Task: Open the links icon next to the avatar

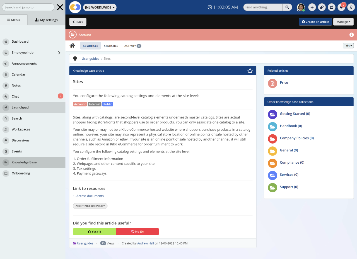Action: (322, 7)
